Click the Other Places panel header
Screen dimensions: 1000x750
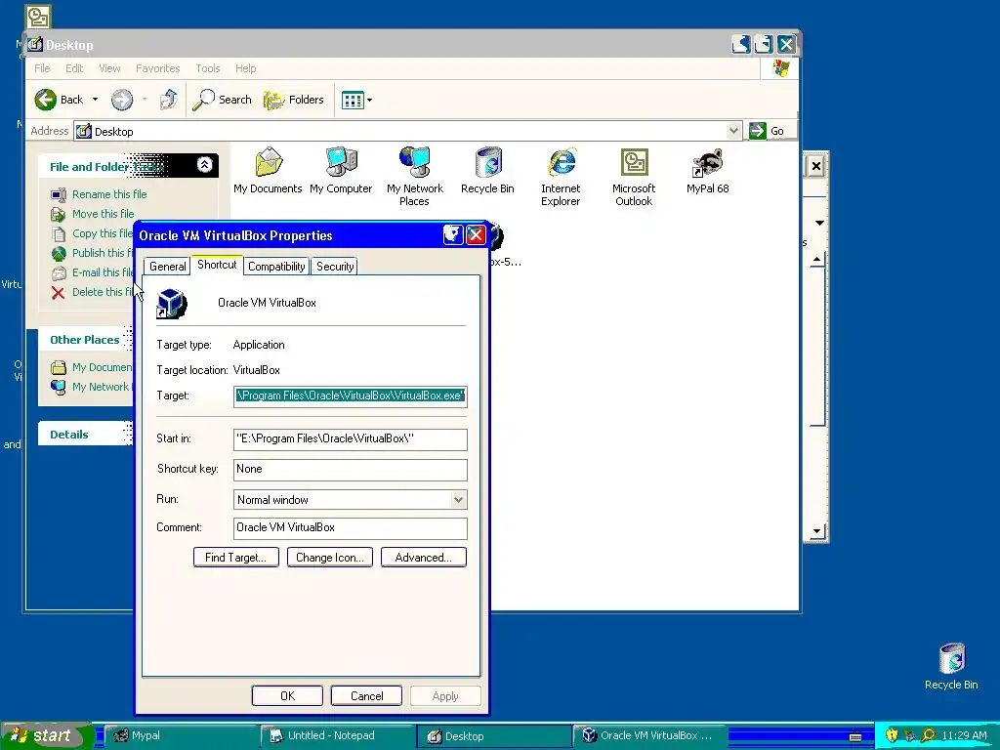pos(86,340)
